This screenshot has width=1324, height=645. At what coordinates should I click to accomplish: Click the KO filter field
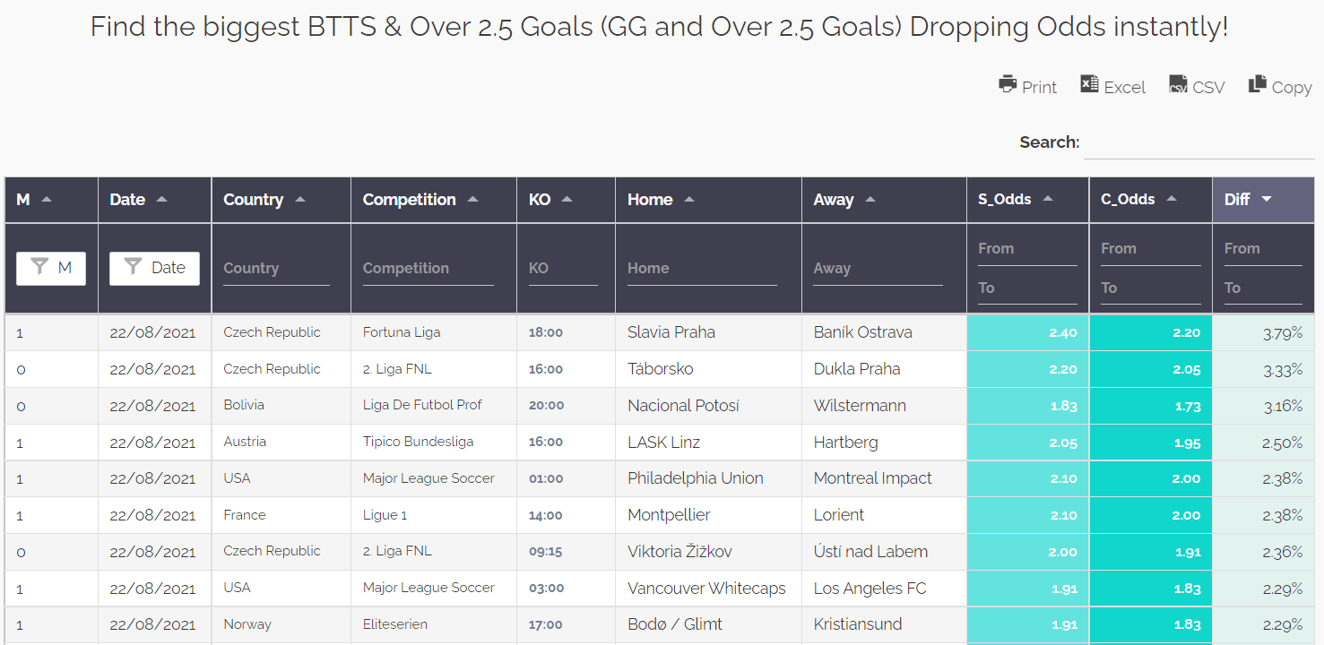[x=563, y=268]
